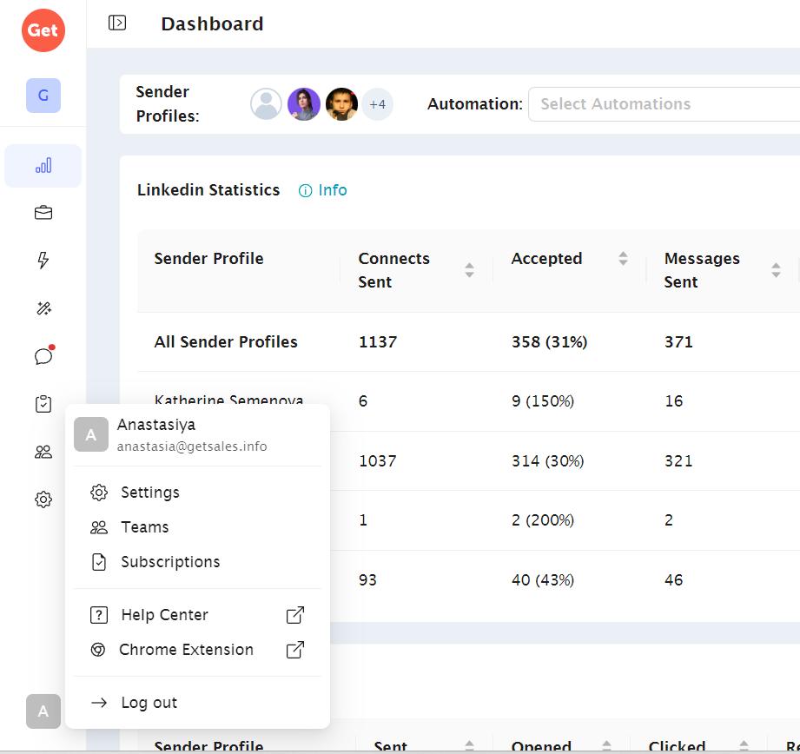Screen dimensions: 800x754
Task: Click the clipboard tasks sidebar icon
Action: [x=43, y=404]
